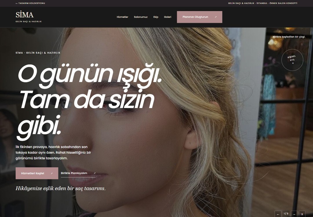Click the Hizmetleri Keşfet button
This screenshot has width=313, height=217.
coord(37,173)
